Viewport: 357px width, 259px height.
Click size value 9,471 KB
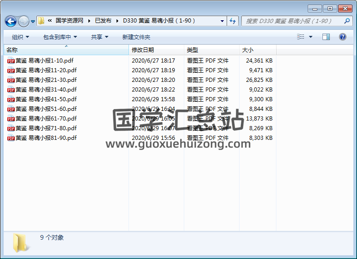(261, 70)
